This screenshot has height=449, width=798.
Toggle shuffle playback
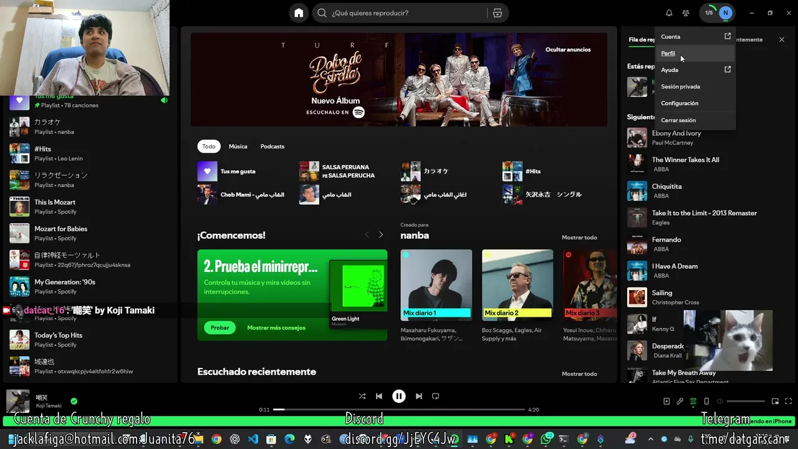click(x=362, y=396)
